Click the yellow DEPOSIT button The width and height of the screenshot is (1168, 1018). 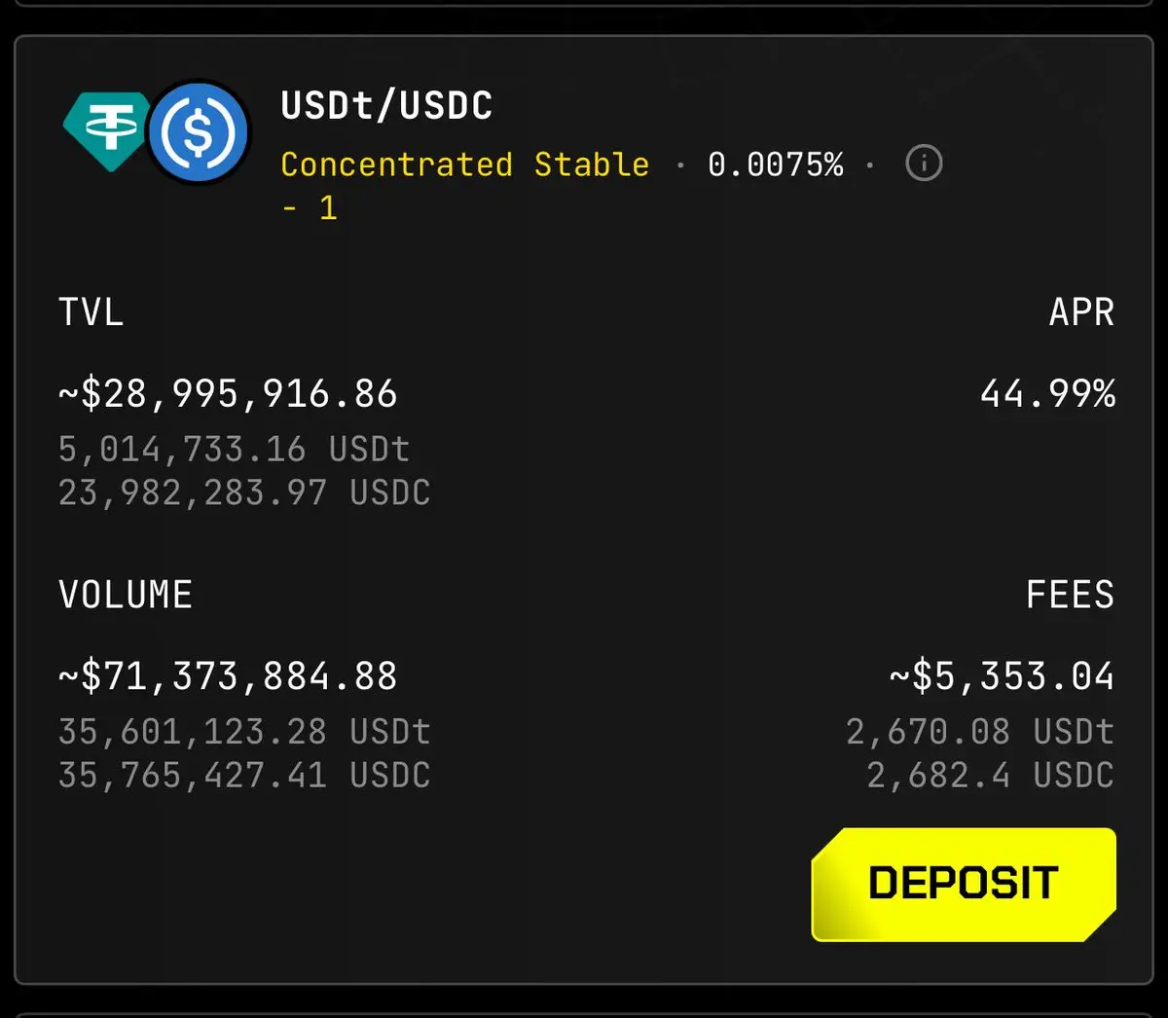(x=964, y=884)
